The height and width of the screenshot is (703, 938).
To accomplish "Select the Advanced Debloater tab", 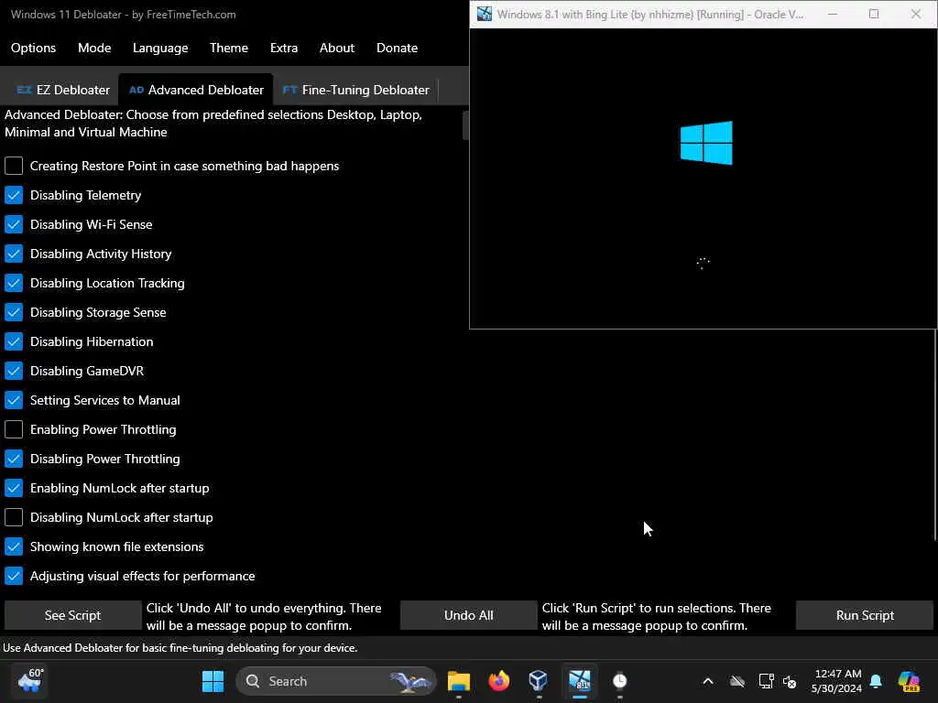I will coord(196,90).
